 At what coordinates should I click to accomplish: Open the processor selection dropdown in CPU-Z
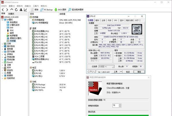[113, 67]
